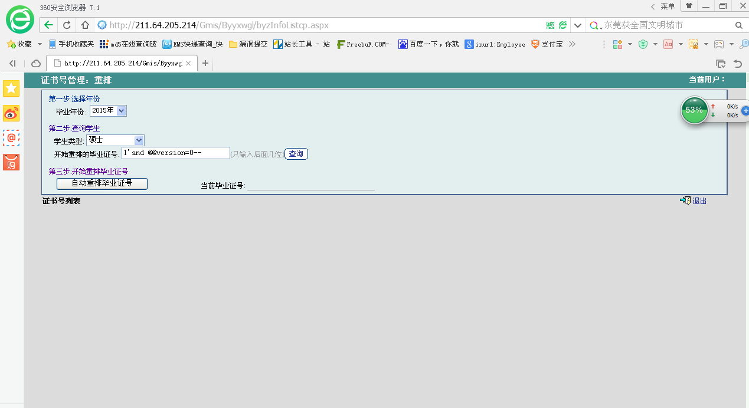Open the QR code icon in address bar
Screen dimensions: 749x408
pyautogui.click(x=550, y=25)
